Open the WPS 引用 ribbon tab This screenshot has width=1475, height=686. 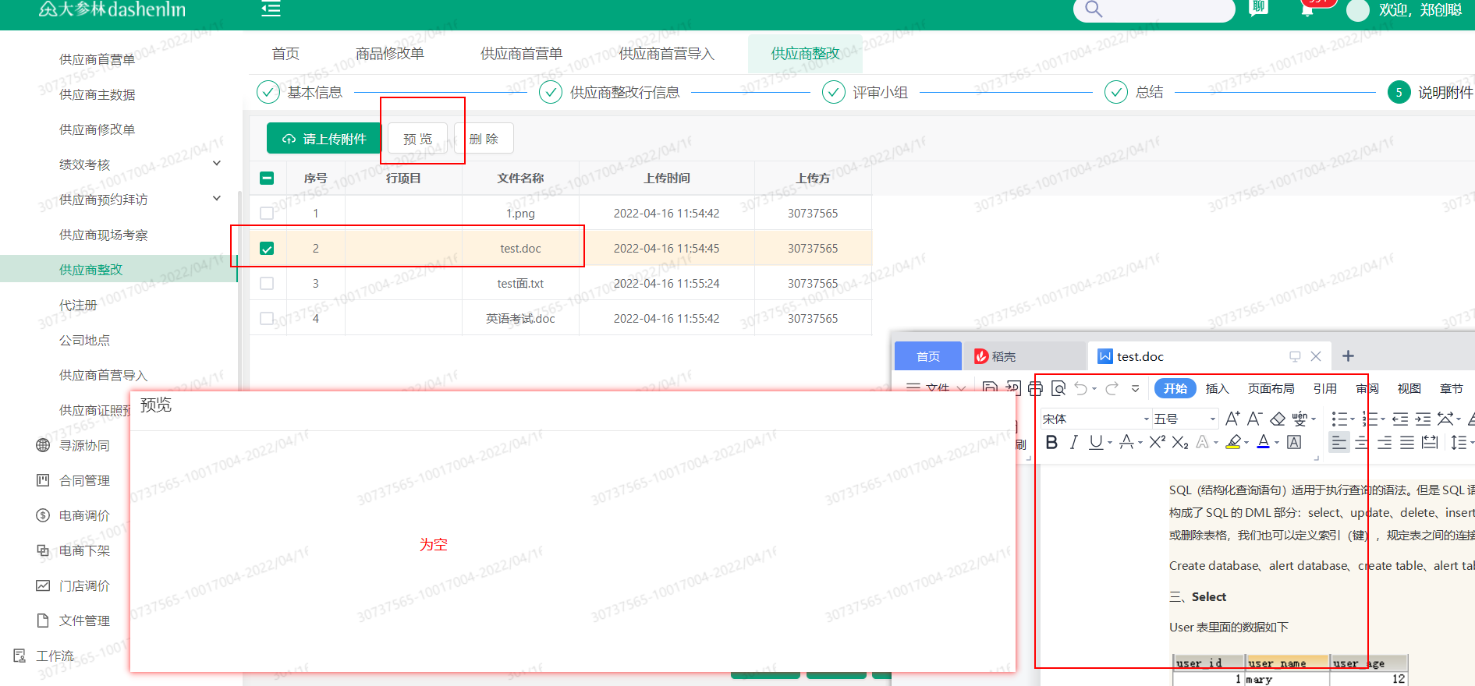[1324, 388]
